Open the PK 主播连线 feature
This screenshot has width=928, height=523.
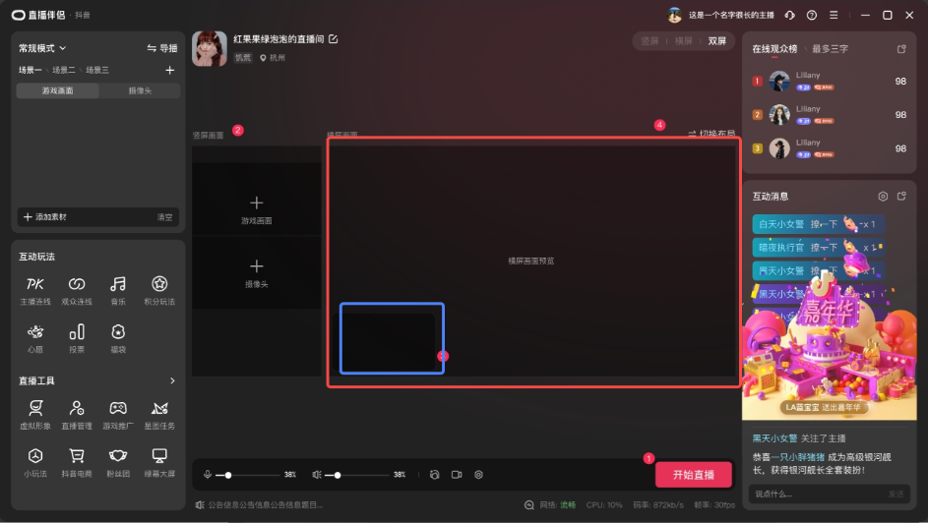tap(35, 284)
